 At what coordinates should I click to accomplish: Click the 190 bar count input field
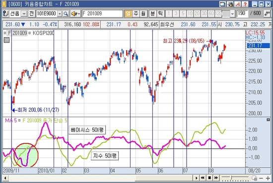(x=242, y=13)
